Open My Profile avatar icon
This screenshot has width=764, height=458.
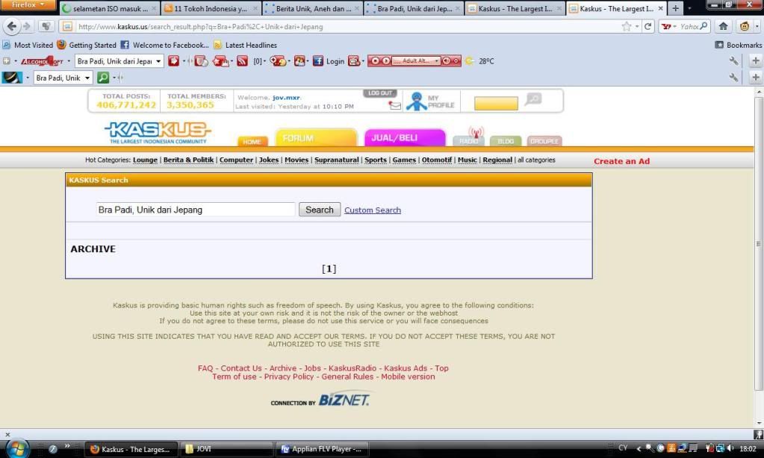click(x=416, y=101)
